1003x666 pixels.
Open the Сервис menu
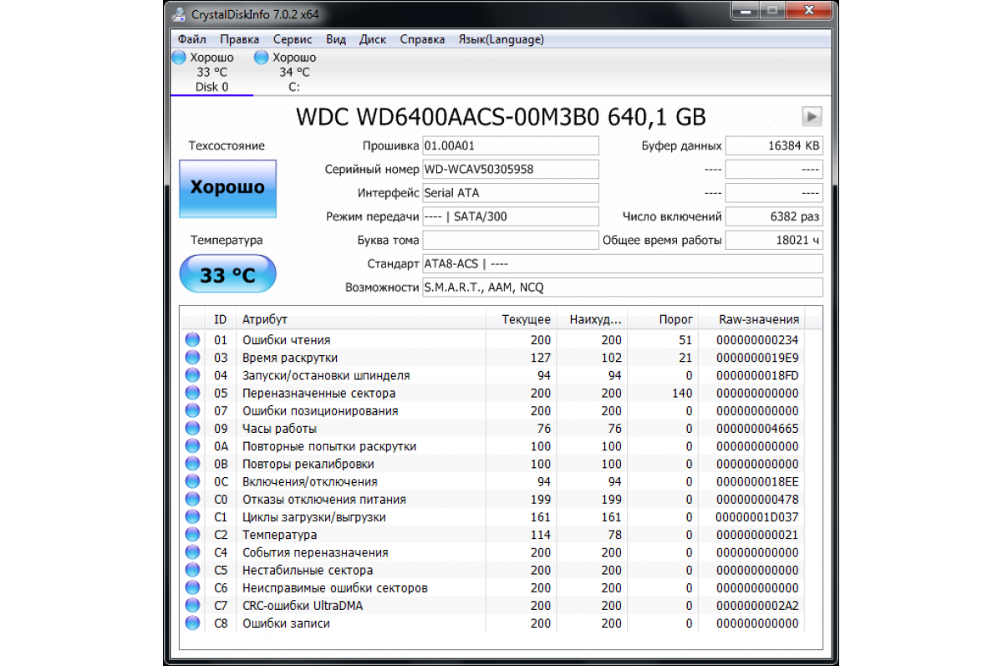point(293,39)
